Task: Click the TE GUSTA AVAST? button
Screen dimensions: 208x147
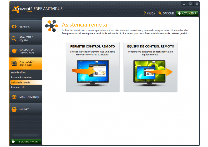Action: [x=26, y=141]
